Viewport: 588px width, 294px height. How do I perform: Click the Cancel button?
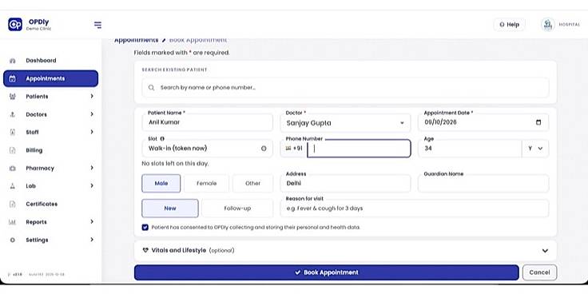tap(539, 272)
